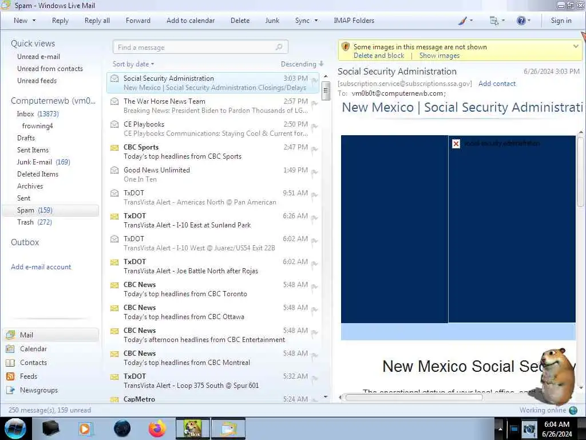This screenshot has height=440, width=586.
Task: Open the Junk E-mail folder
Action: pos(43,162)
